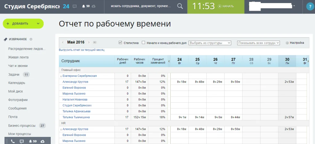The width and height of the screenshot is (315, 144).
Task: Open Задачи in the left menu
Action: point(14,74)
